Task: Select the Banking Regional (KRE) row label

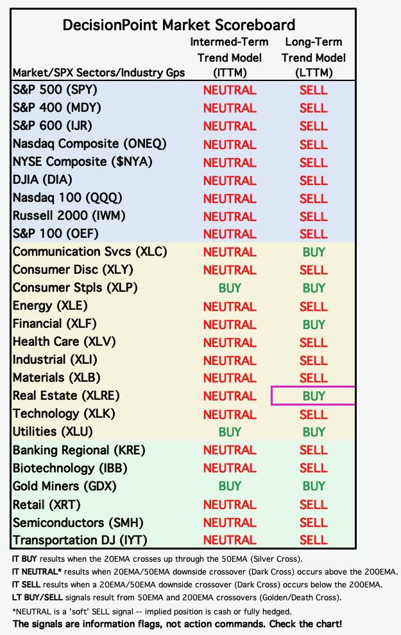Action: 79,450
